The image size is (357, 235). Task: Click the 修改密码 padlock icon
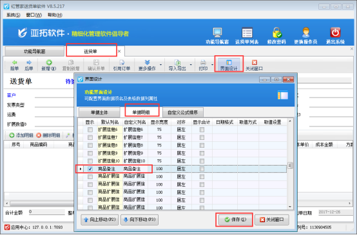click(x=277, y=33)
